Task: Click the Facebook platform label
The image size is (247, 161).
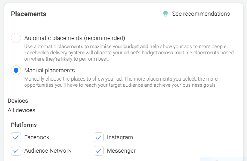Action: [37, 137]
